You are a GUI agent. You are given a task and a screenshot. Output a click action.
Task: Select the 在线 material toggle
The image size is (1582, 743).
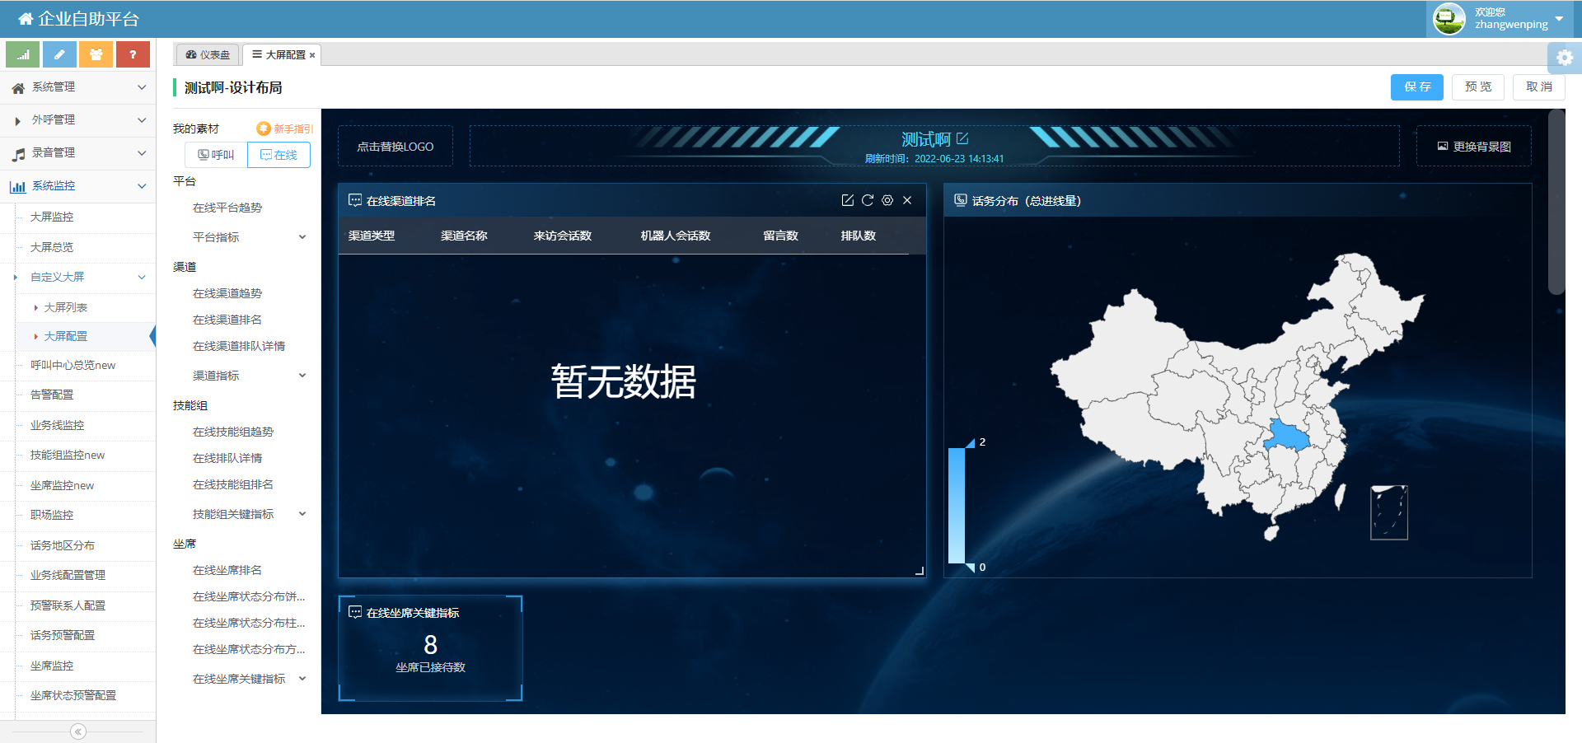tap(278, 155)
